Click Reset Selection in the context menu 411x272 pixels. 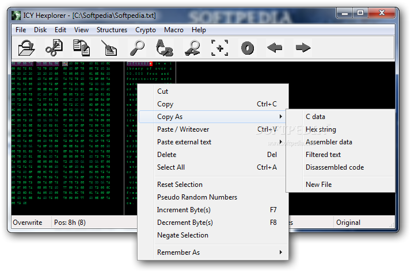213,185
